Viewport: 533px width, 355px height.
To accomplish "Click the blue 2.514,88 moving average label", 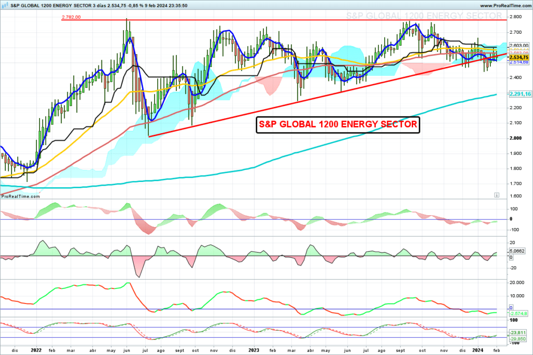I will coord(519,62).
